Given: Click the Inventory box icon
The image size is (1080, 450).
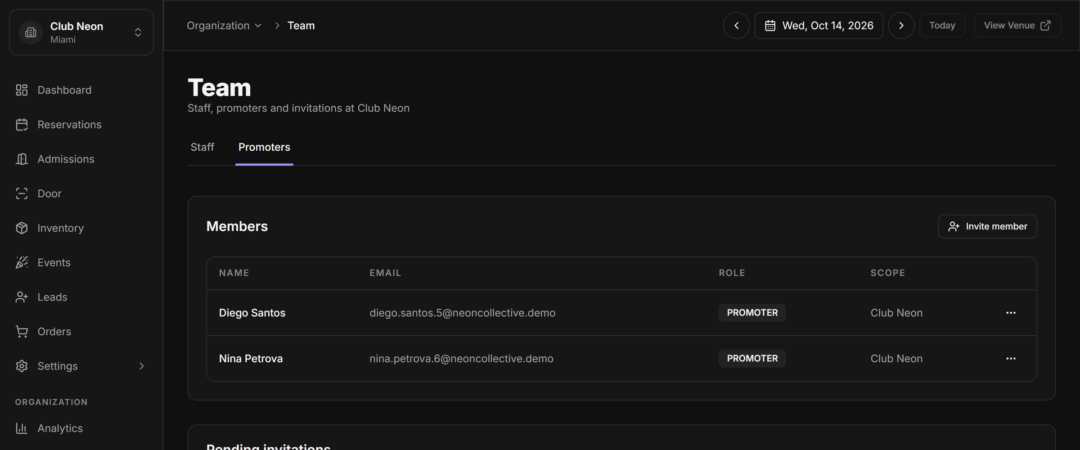Looking at the screenshot, I should (22, 228).
